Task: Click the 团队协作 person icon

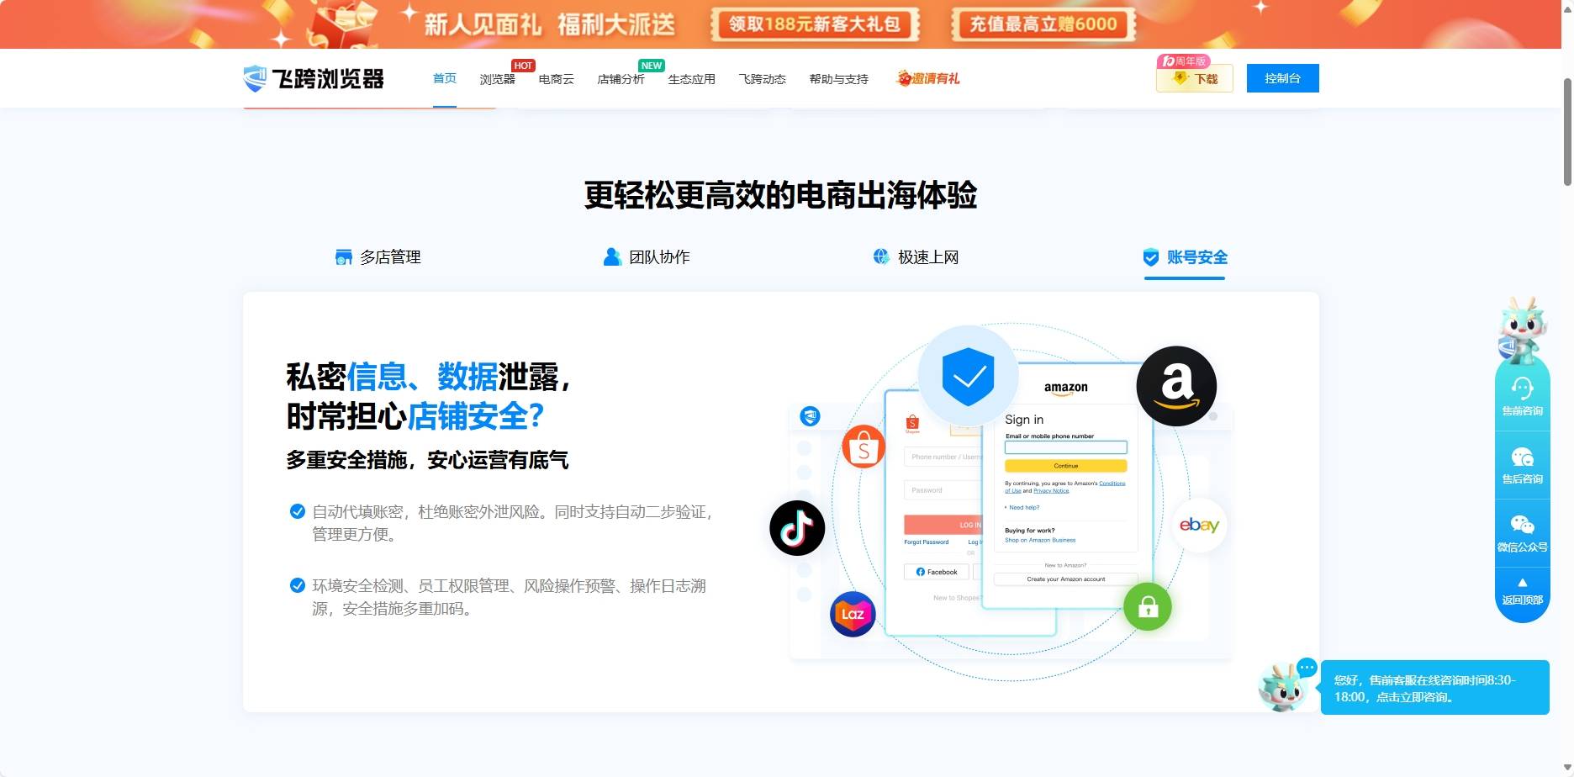Action: [x=612, y=257]
